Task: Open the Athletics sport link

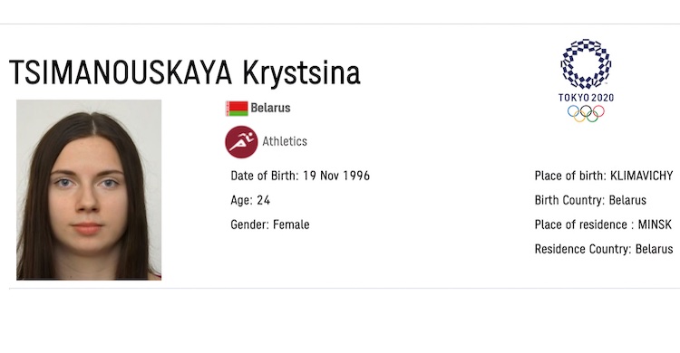Action: click(285, 141)
